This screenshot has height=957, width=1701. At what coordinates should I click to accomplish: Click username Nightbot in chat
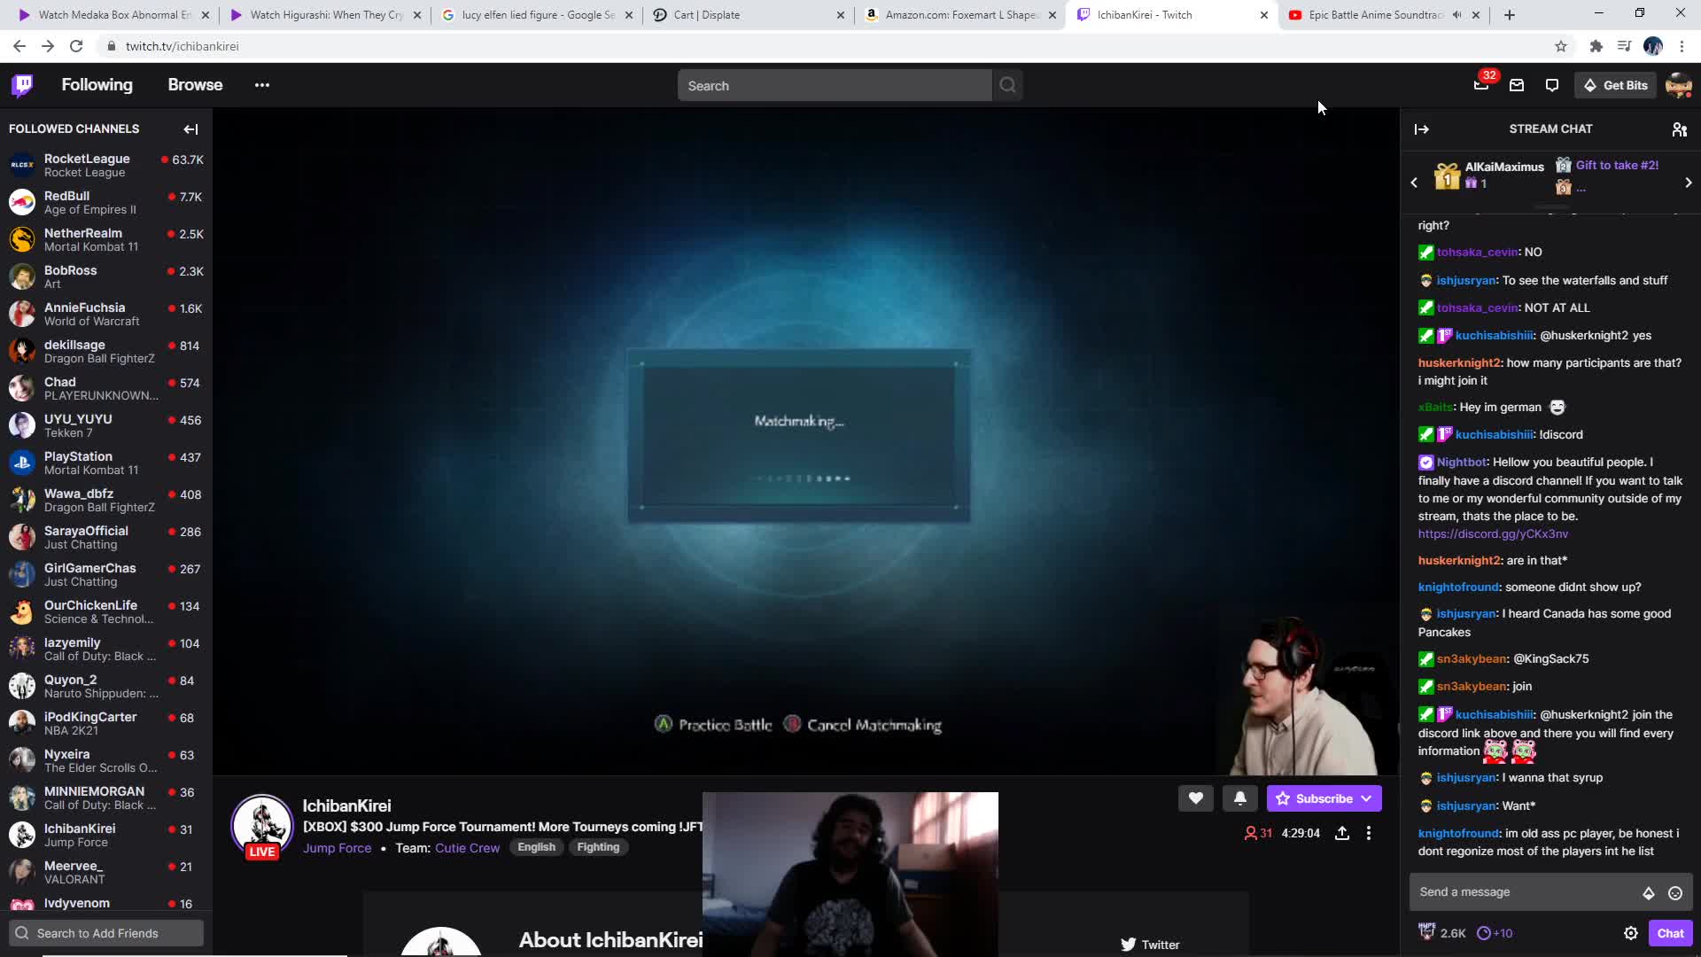click(1461, 463)
